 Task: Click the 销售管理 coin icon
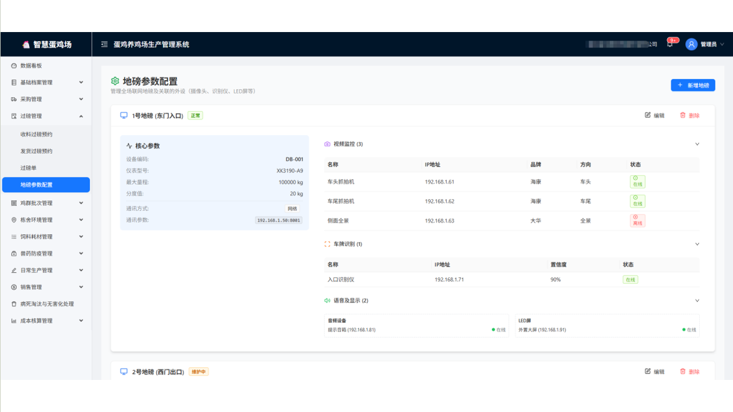pyautogui.click(x=14, y=287)
